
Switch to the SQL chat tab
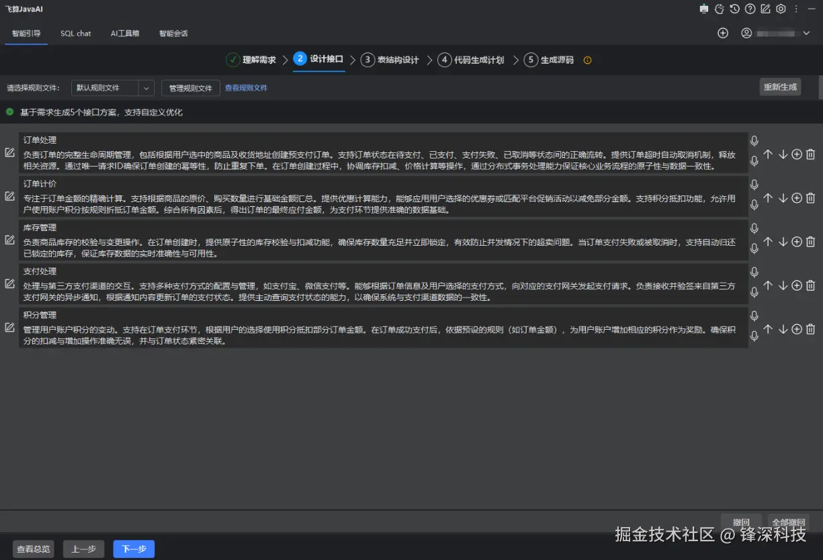(x=76, y=33)
